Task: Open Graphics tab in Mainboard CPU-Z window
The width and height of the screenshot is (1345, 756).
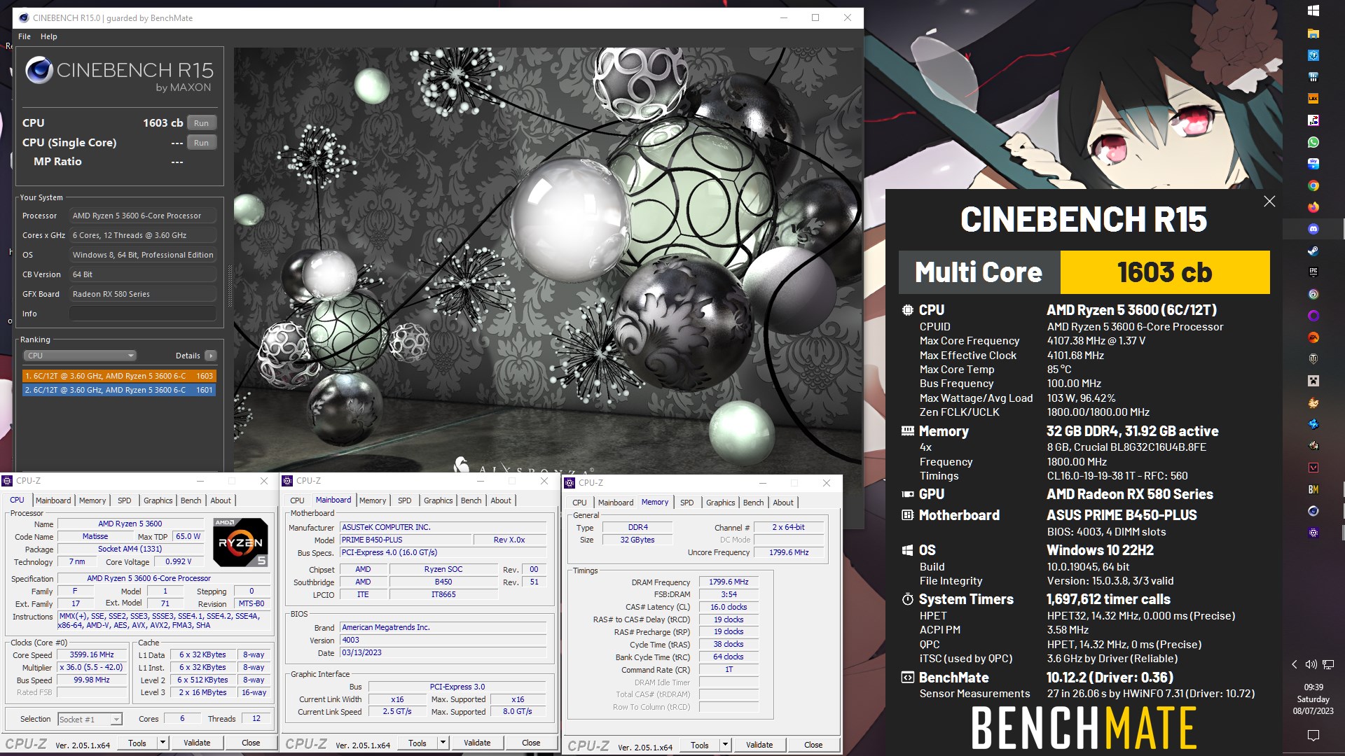Action: click(x=438, y=500)
